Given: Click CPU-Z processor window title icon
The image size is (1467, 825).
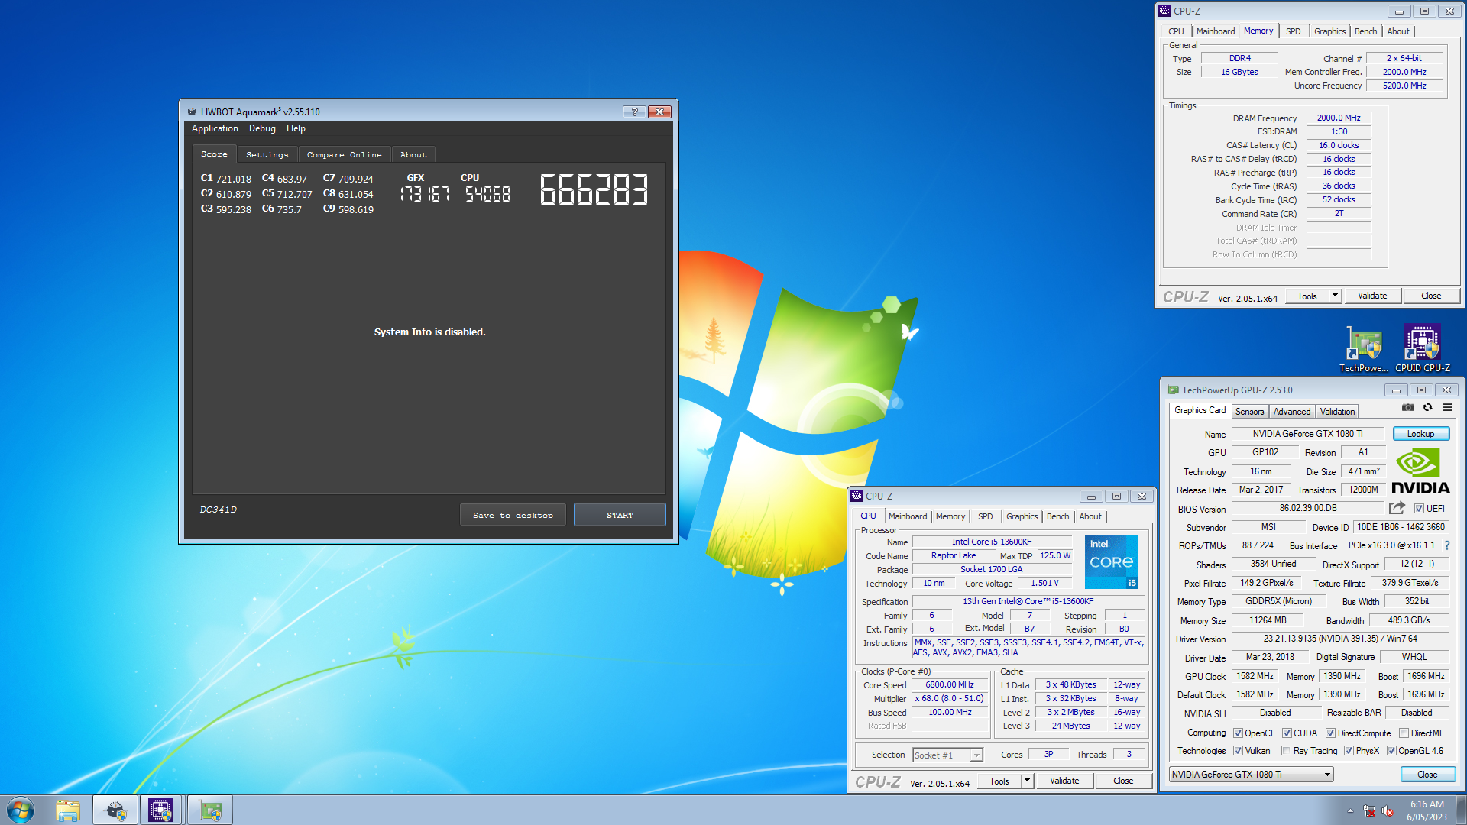Looking at the screenshot, I should coord(857,496).
